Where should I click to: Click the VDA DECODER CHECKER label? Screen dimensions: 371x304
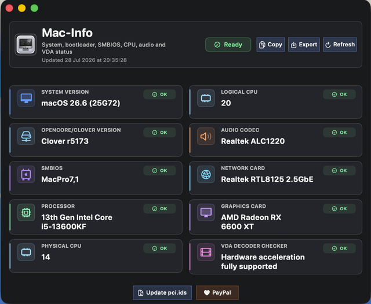(x=254, y=246)
